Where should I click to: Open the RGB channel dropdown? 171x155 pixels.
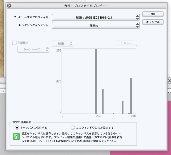point(63,44)
